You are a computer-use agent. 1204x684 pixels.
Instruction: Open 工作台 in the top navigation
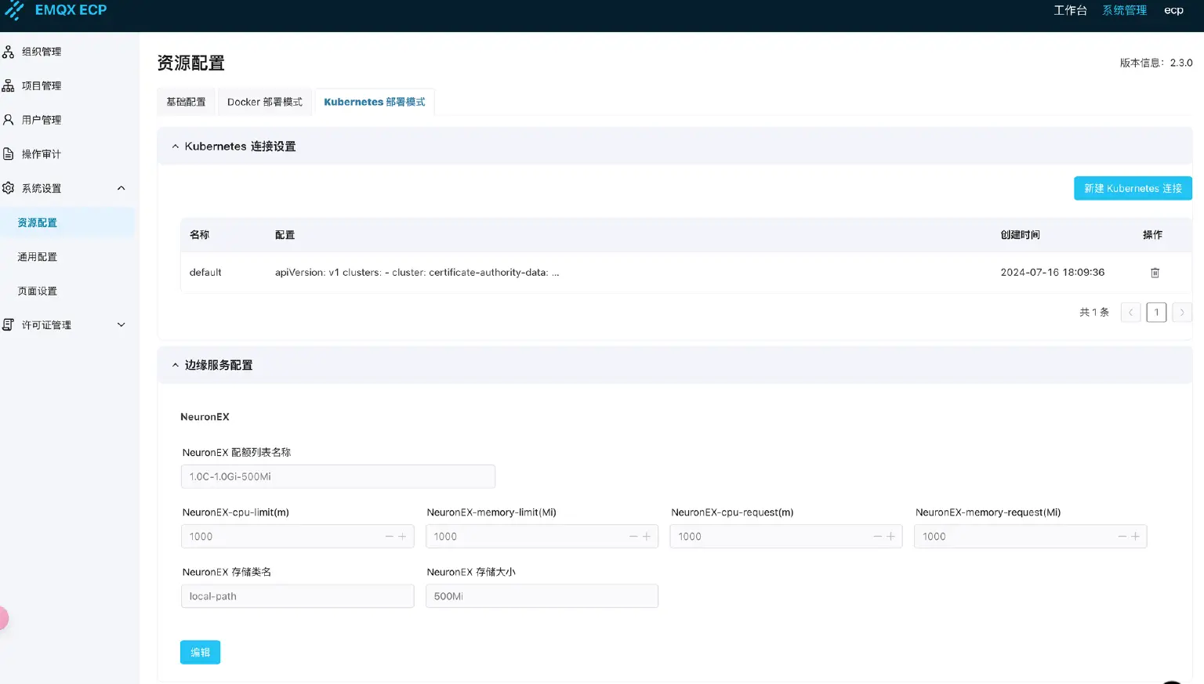pyautogui.click(x=1071, y=10)
